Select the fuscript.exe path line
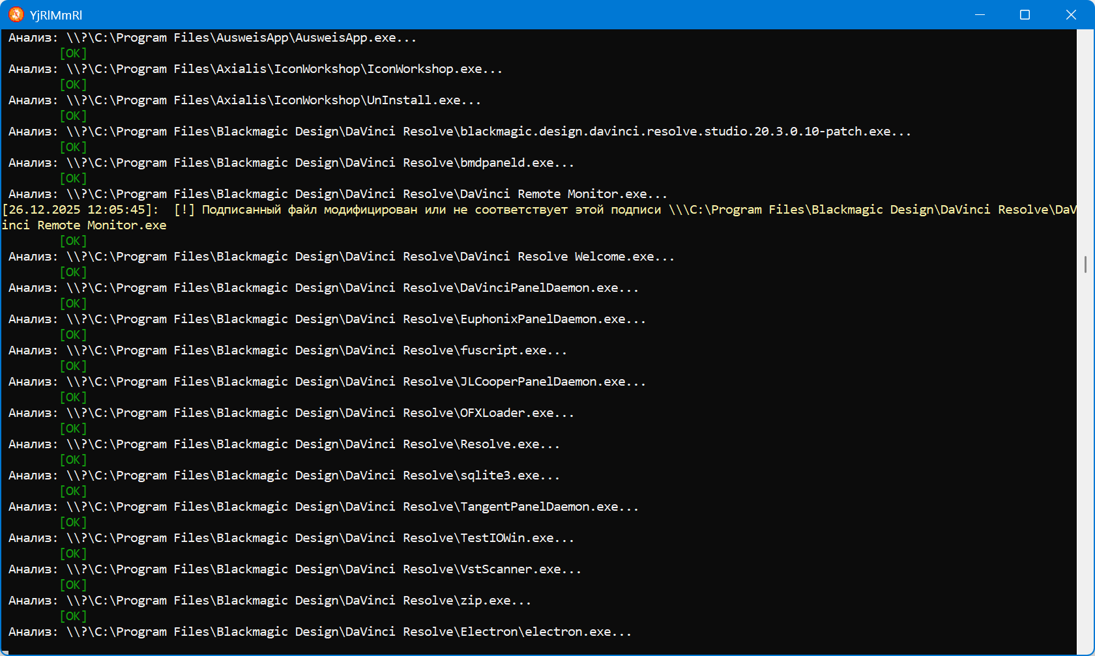 tap(287, 350)
